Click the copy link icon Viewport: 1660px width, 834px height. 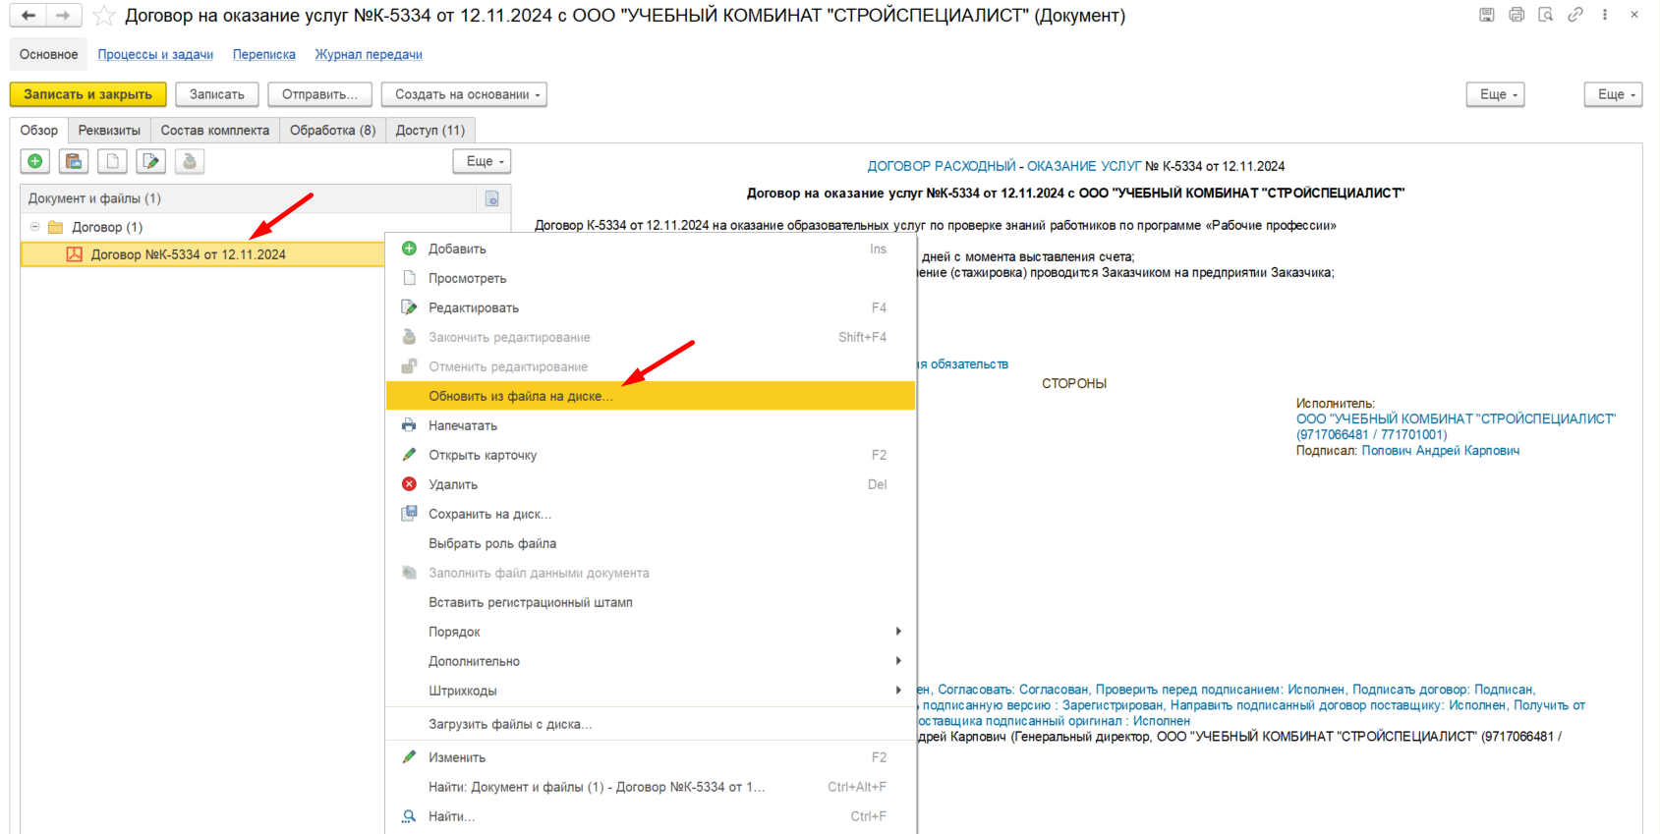tap(1575, 15)
